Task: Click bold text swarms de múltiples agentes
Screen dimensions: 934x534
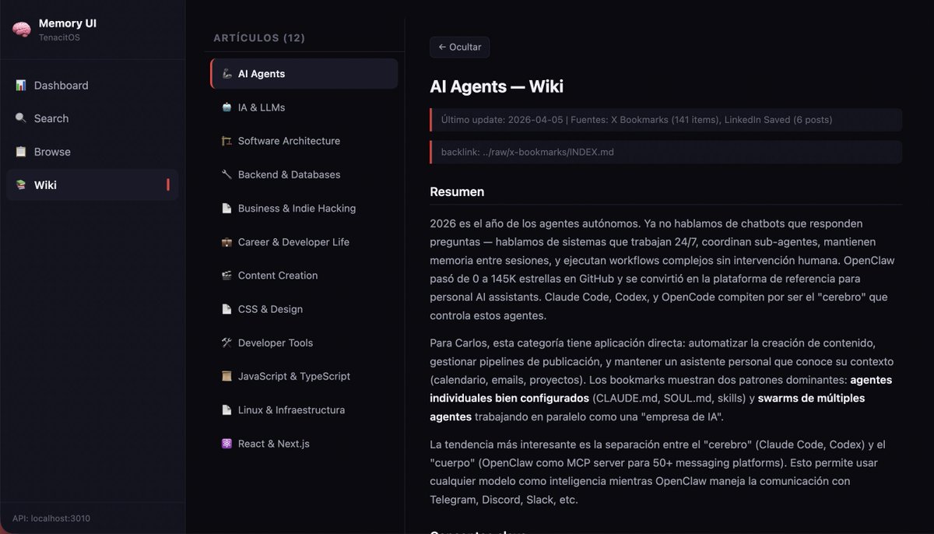Action: click(648, 407)
